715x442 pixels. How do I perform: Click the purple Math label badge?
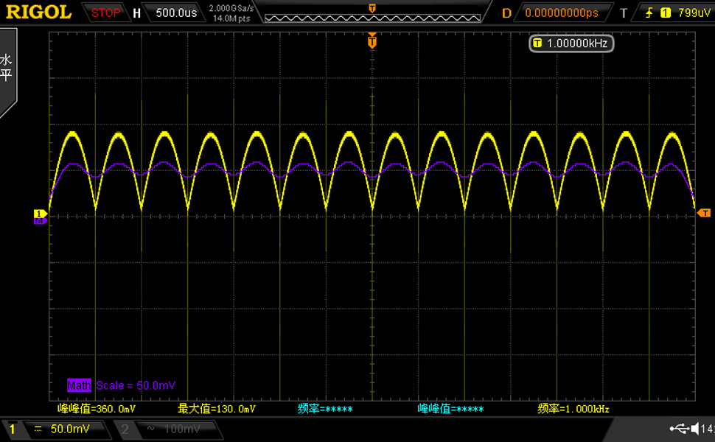tap(79, 385)
